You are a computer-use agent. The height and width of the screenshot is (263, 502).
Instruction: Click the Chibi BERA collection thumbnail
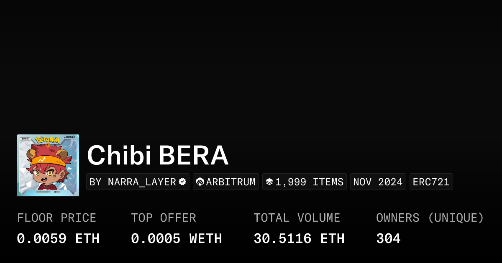click(x=48, y=165)
